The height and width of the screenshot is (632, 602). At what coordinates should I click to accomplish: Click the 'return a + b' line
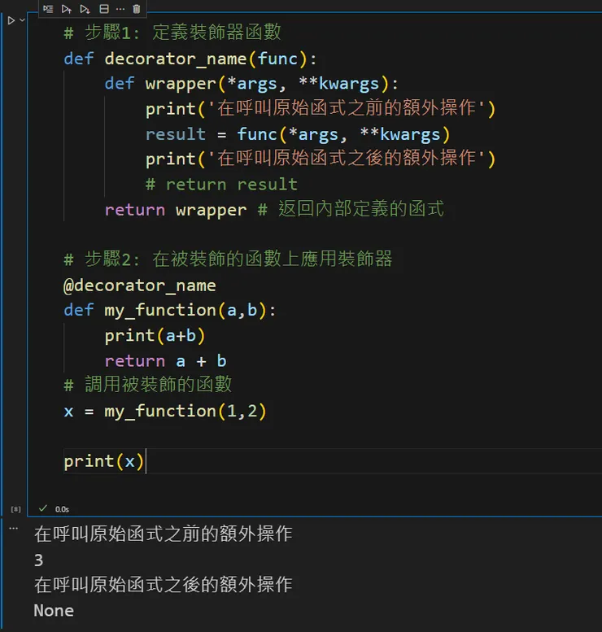click(x=165, y=361)
